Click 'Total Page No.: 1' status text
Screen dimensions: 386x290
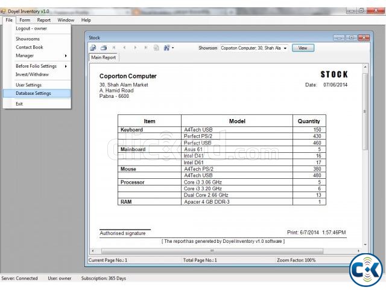(200, 260)
